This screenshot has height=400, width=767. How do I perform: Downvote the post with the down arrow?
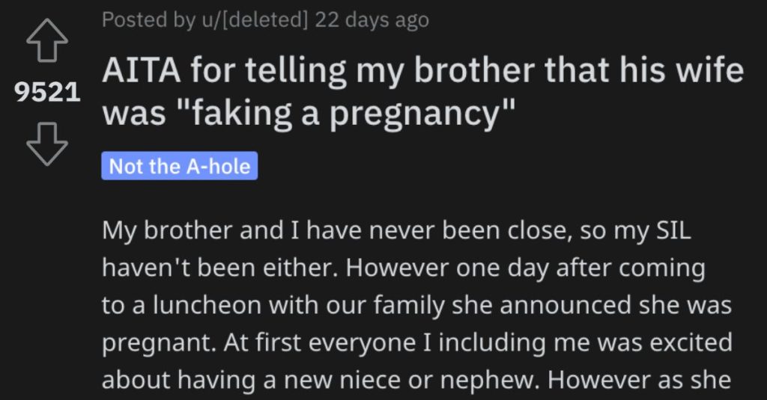47,144
